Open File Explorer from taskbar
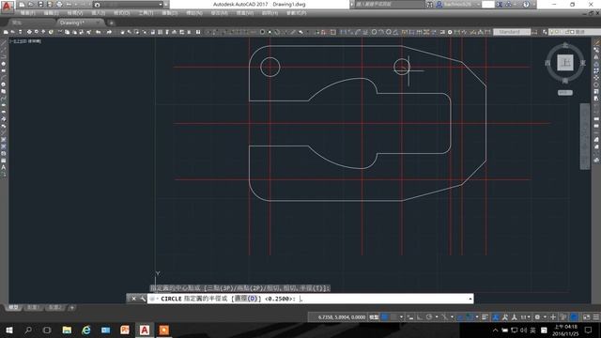601x338 pixels. 67,330
